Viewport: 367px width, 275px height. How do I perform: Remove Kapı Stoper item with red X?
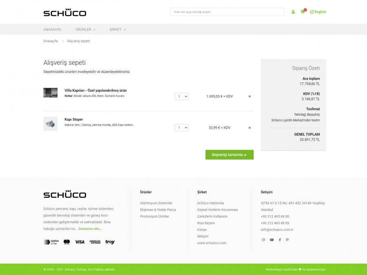click(250, 128)
